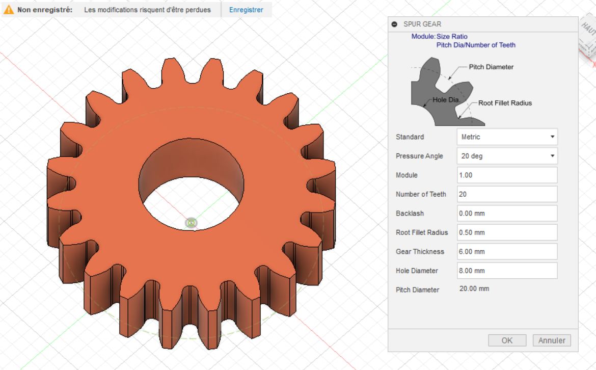Click the SPUR GEAR dialog title

tap(422, 24)
